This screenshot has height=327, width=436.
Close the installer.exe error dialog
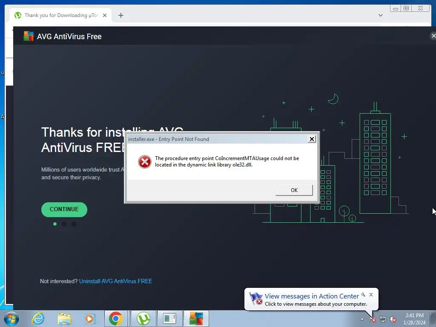[312, 139]
